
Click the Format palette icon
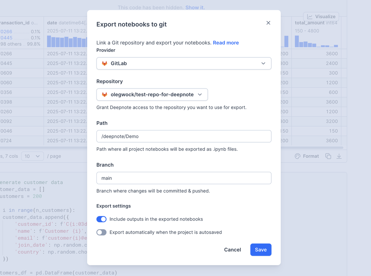298,156
